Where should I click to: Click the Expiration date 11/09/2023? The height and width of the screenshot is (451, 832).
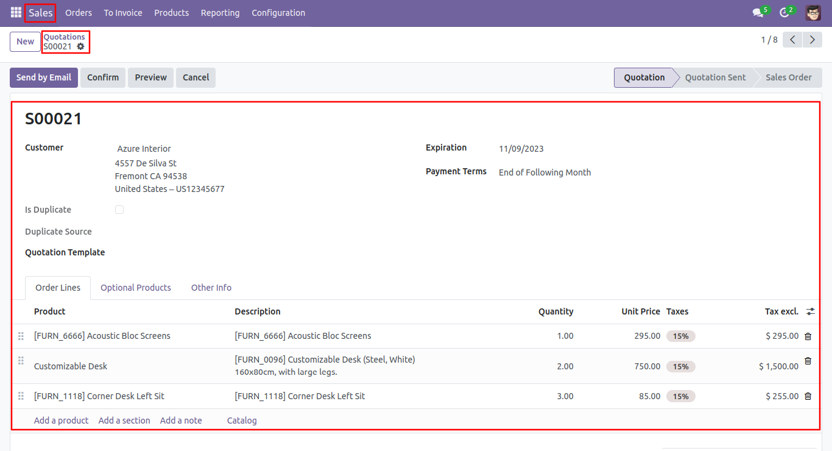tap(521, 149)
